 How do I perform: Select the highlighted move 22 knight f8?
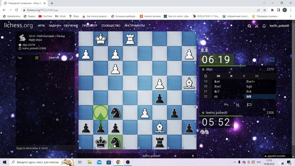coord(260,96)
